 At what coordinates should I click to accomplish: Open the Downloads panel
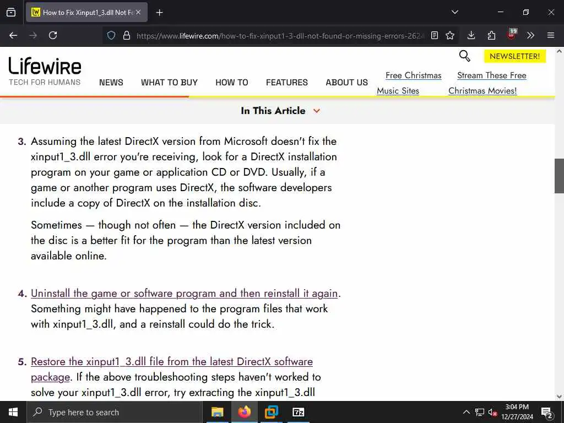click(x=471, y=35)
